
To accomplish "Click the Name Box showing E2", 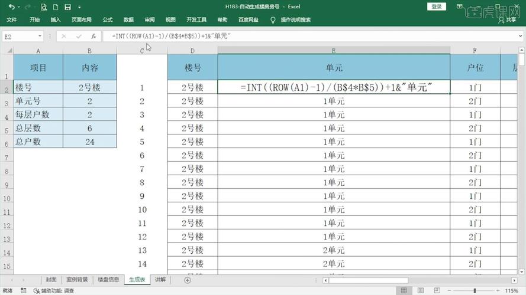I will point(19,37).
